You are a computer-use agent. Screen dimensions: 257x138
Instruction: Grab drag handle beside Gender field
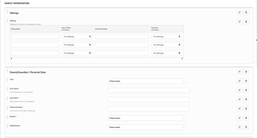[7, 117]
